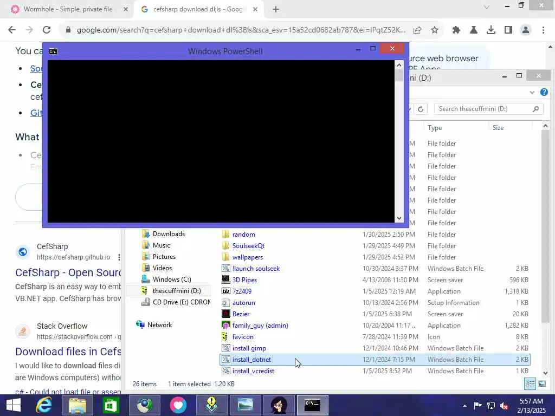Viewport: 555px width, 416px height.
Task: Select family_guy (admin) application
Action: point(260,325)
